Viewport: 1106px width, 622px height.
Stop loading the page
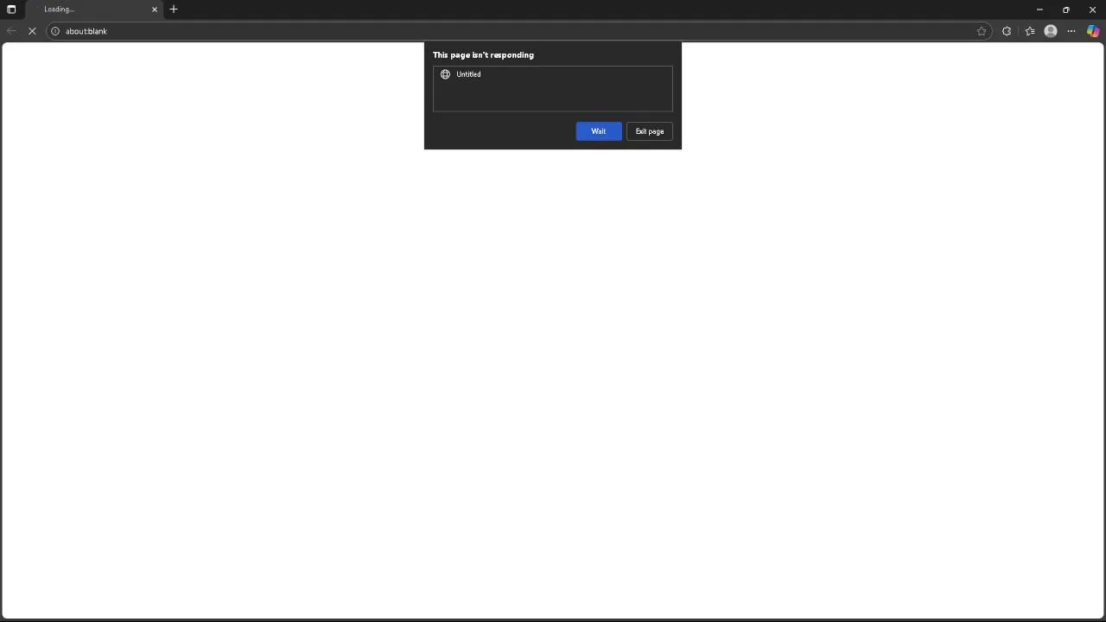pyautogui.click(x=32, y=31)
